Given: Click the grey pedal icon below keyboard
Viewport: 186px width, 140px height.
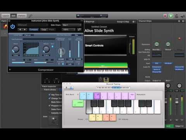Looking at the screenshot, I should [x=100, y=80].
